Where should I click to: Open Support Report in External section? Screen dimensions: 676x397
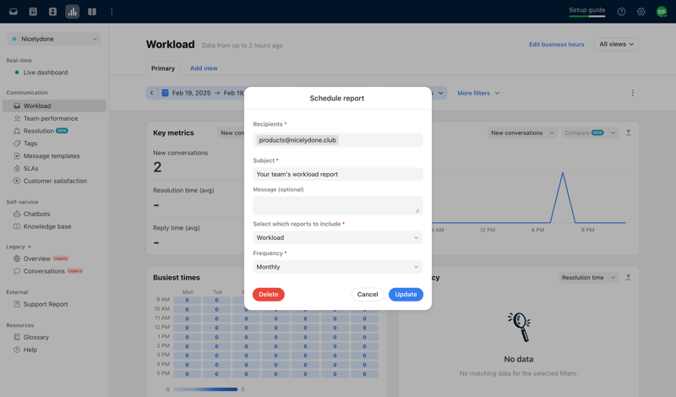(x=46, y=304)
